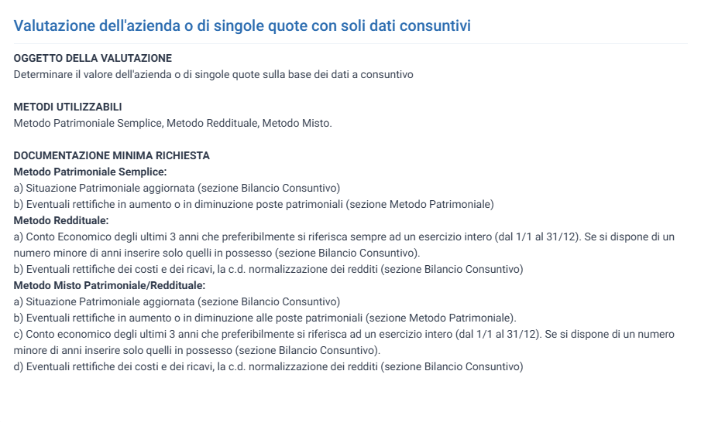The width and height of the screenshot is (701, 422).
Task: Click the DOCUMENTAZIONE MINIMA RICHIESTA heading
Action: coord(112,155)
